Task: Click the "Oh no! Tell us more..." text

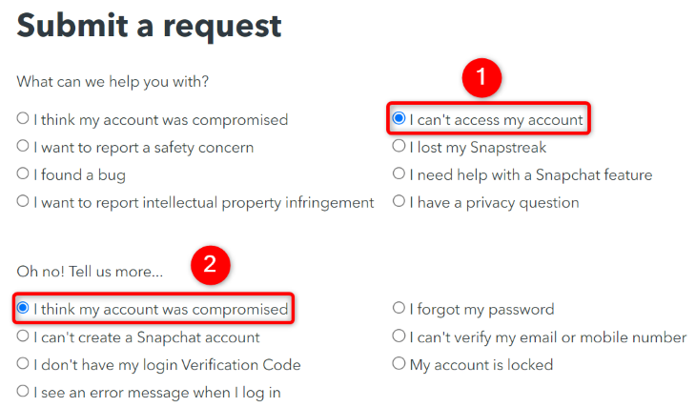Action: click(90, 272)
